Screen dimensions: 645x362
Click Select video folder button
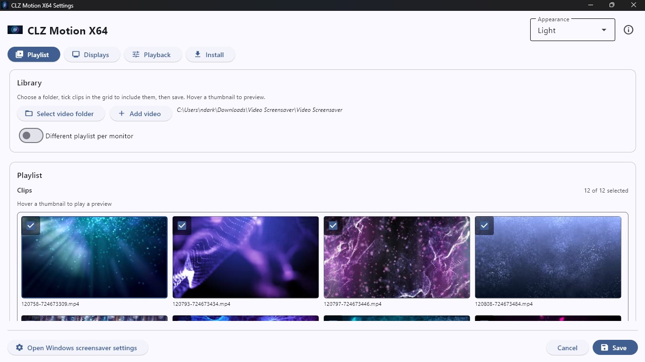[61, 114]
